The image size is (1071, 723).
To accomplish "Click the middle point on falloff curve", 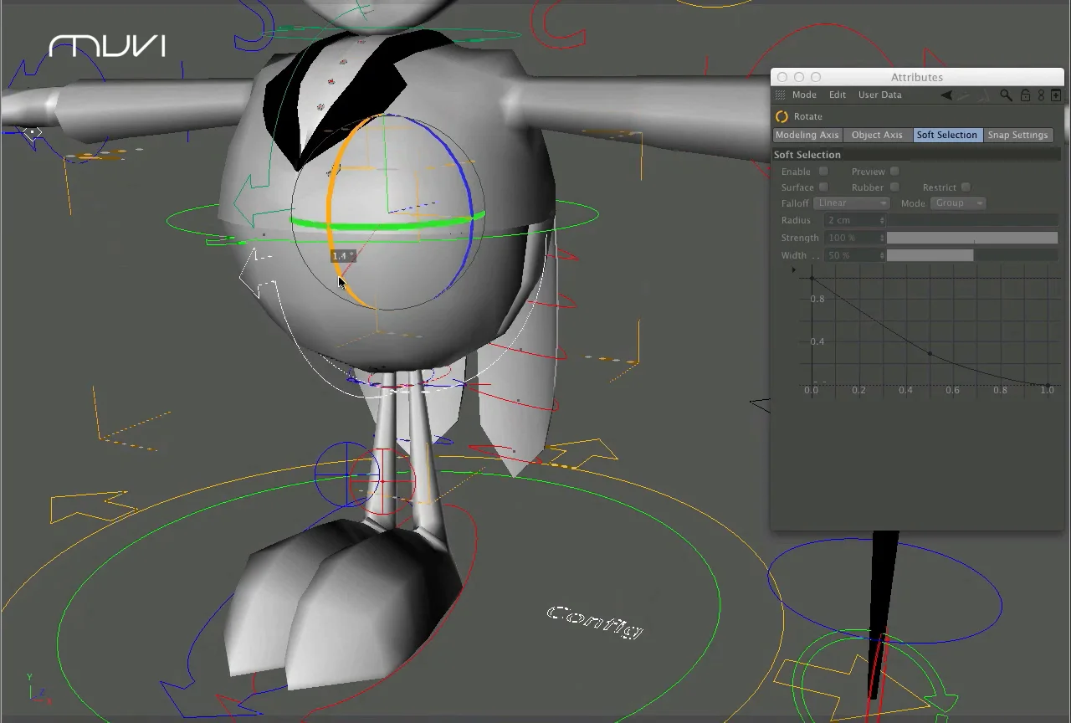I will click(930, 354).
